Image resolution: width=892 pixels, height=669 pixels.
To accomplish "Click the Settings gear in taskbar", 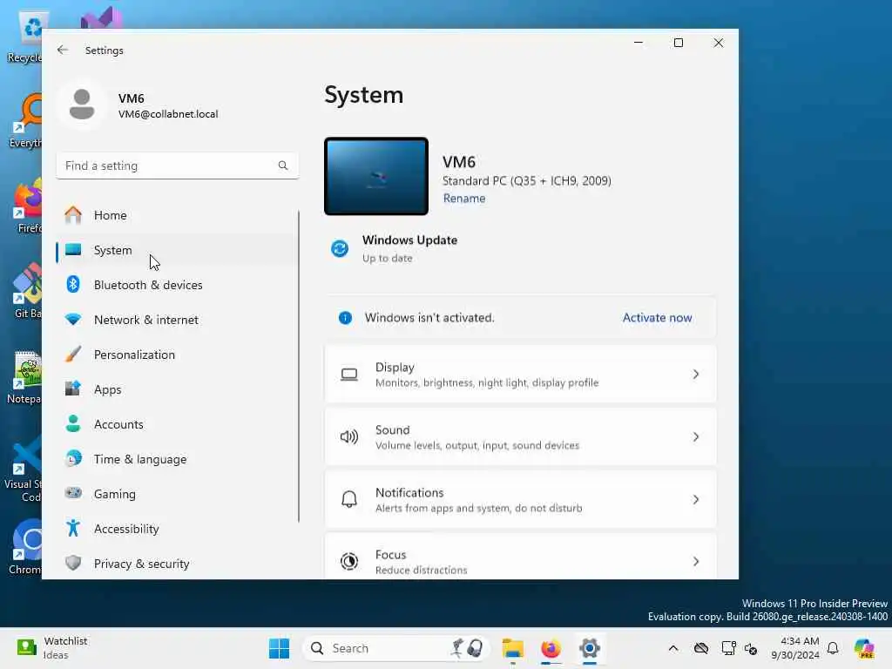I will 590,648.
